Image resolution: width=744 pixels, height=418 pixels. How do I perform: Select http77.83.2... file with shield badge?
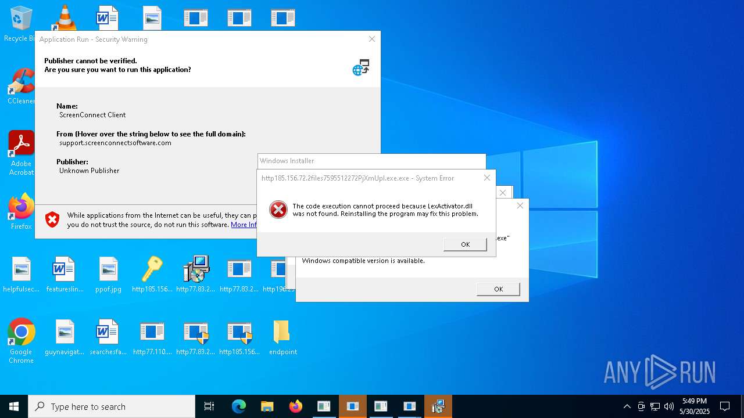195,337
